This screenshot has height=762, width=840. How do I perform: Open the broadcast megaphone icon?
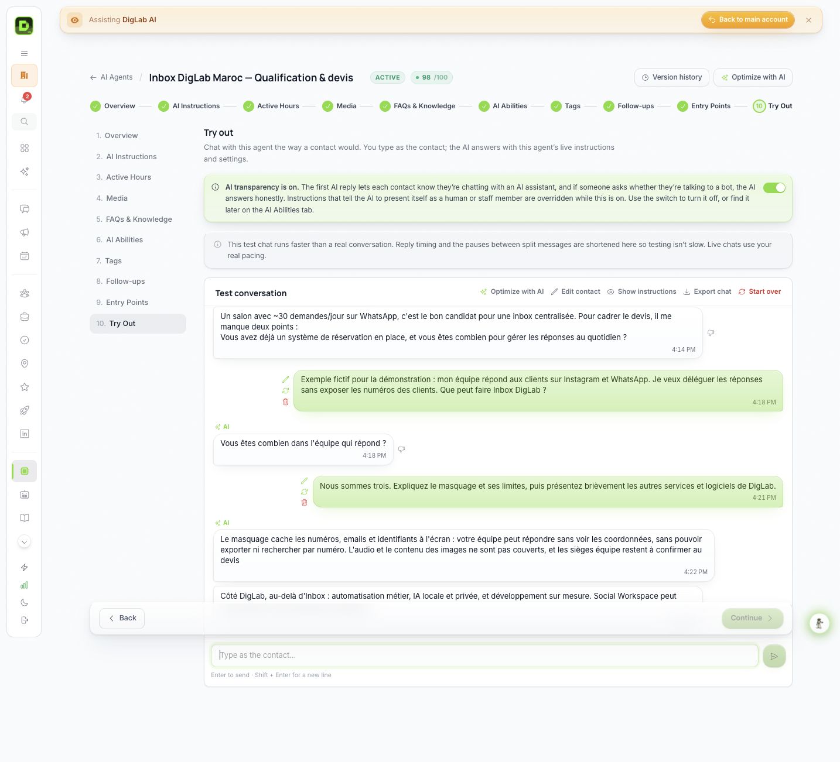24,232
